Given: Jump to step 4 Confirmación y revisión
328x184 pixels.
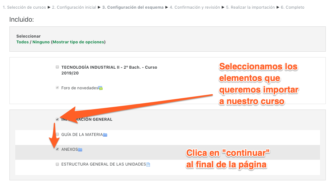Looking at the screenshot, I should pyautogui.click(x=195, y=7).
